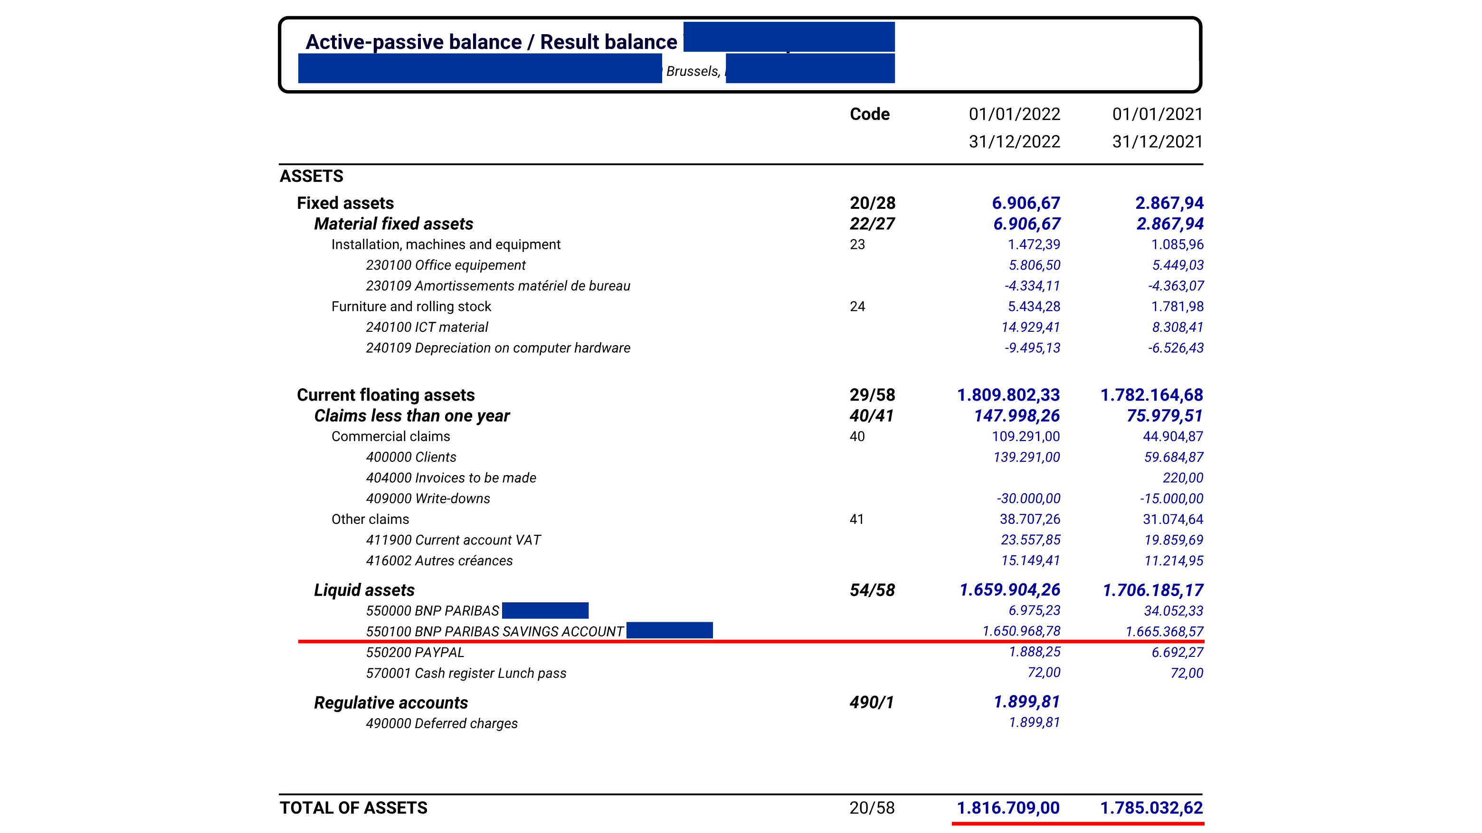Click 'Claims less than one year' label

[412, 416]
